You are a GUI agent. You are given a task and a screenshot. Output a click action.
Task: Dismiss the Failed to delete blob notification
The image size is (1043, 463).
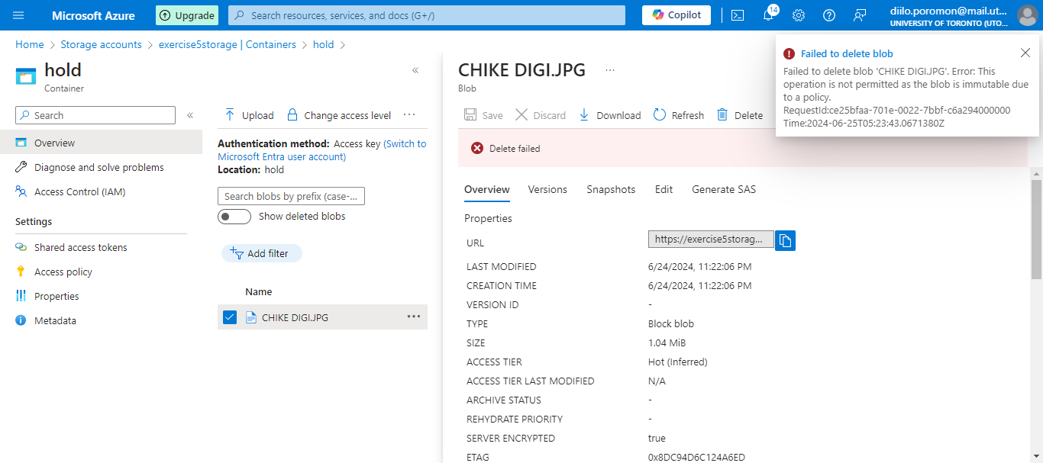1025,53
